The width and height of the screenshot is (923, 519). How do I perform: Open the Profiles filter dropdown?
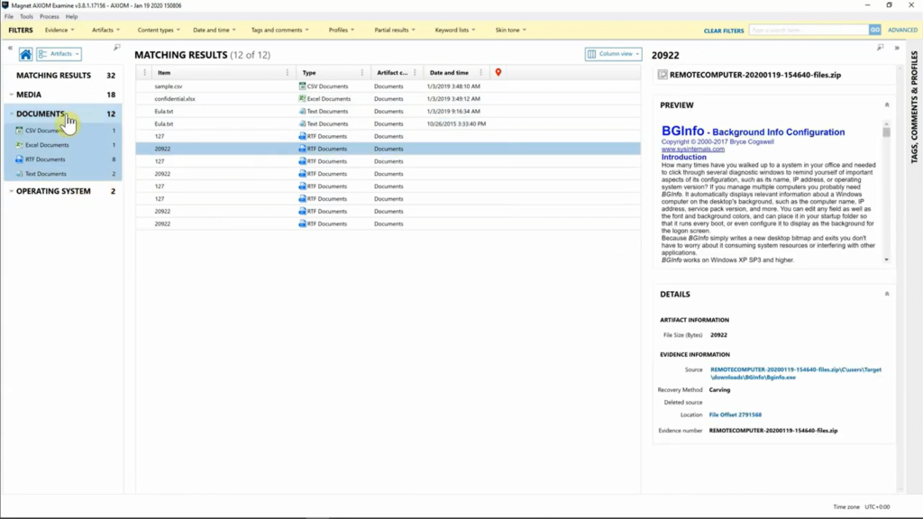[x=342, y=30]
